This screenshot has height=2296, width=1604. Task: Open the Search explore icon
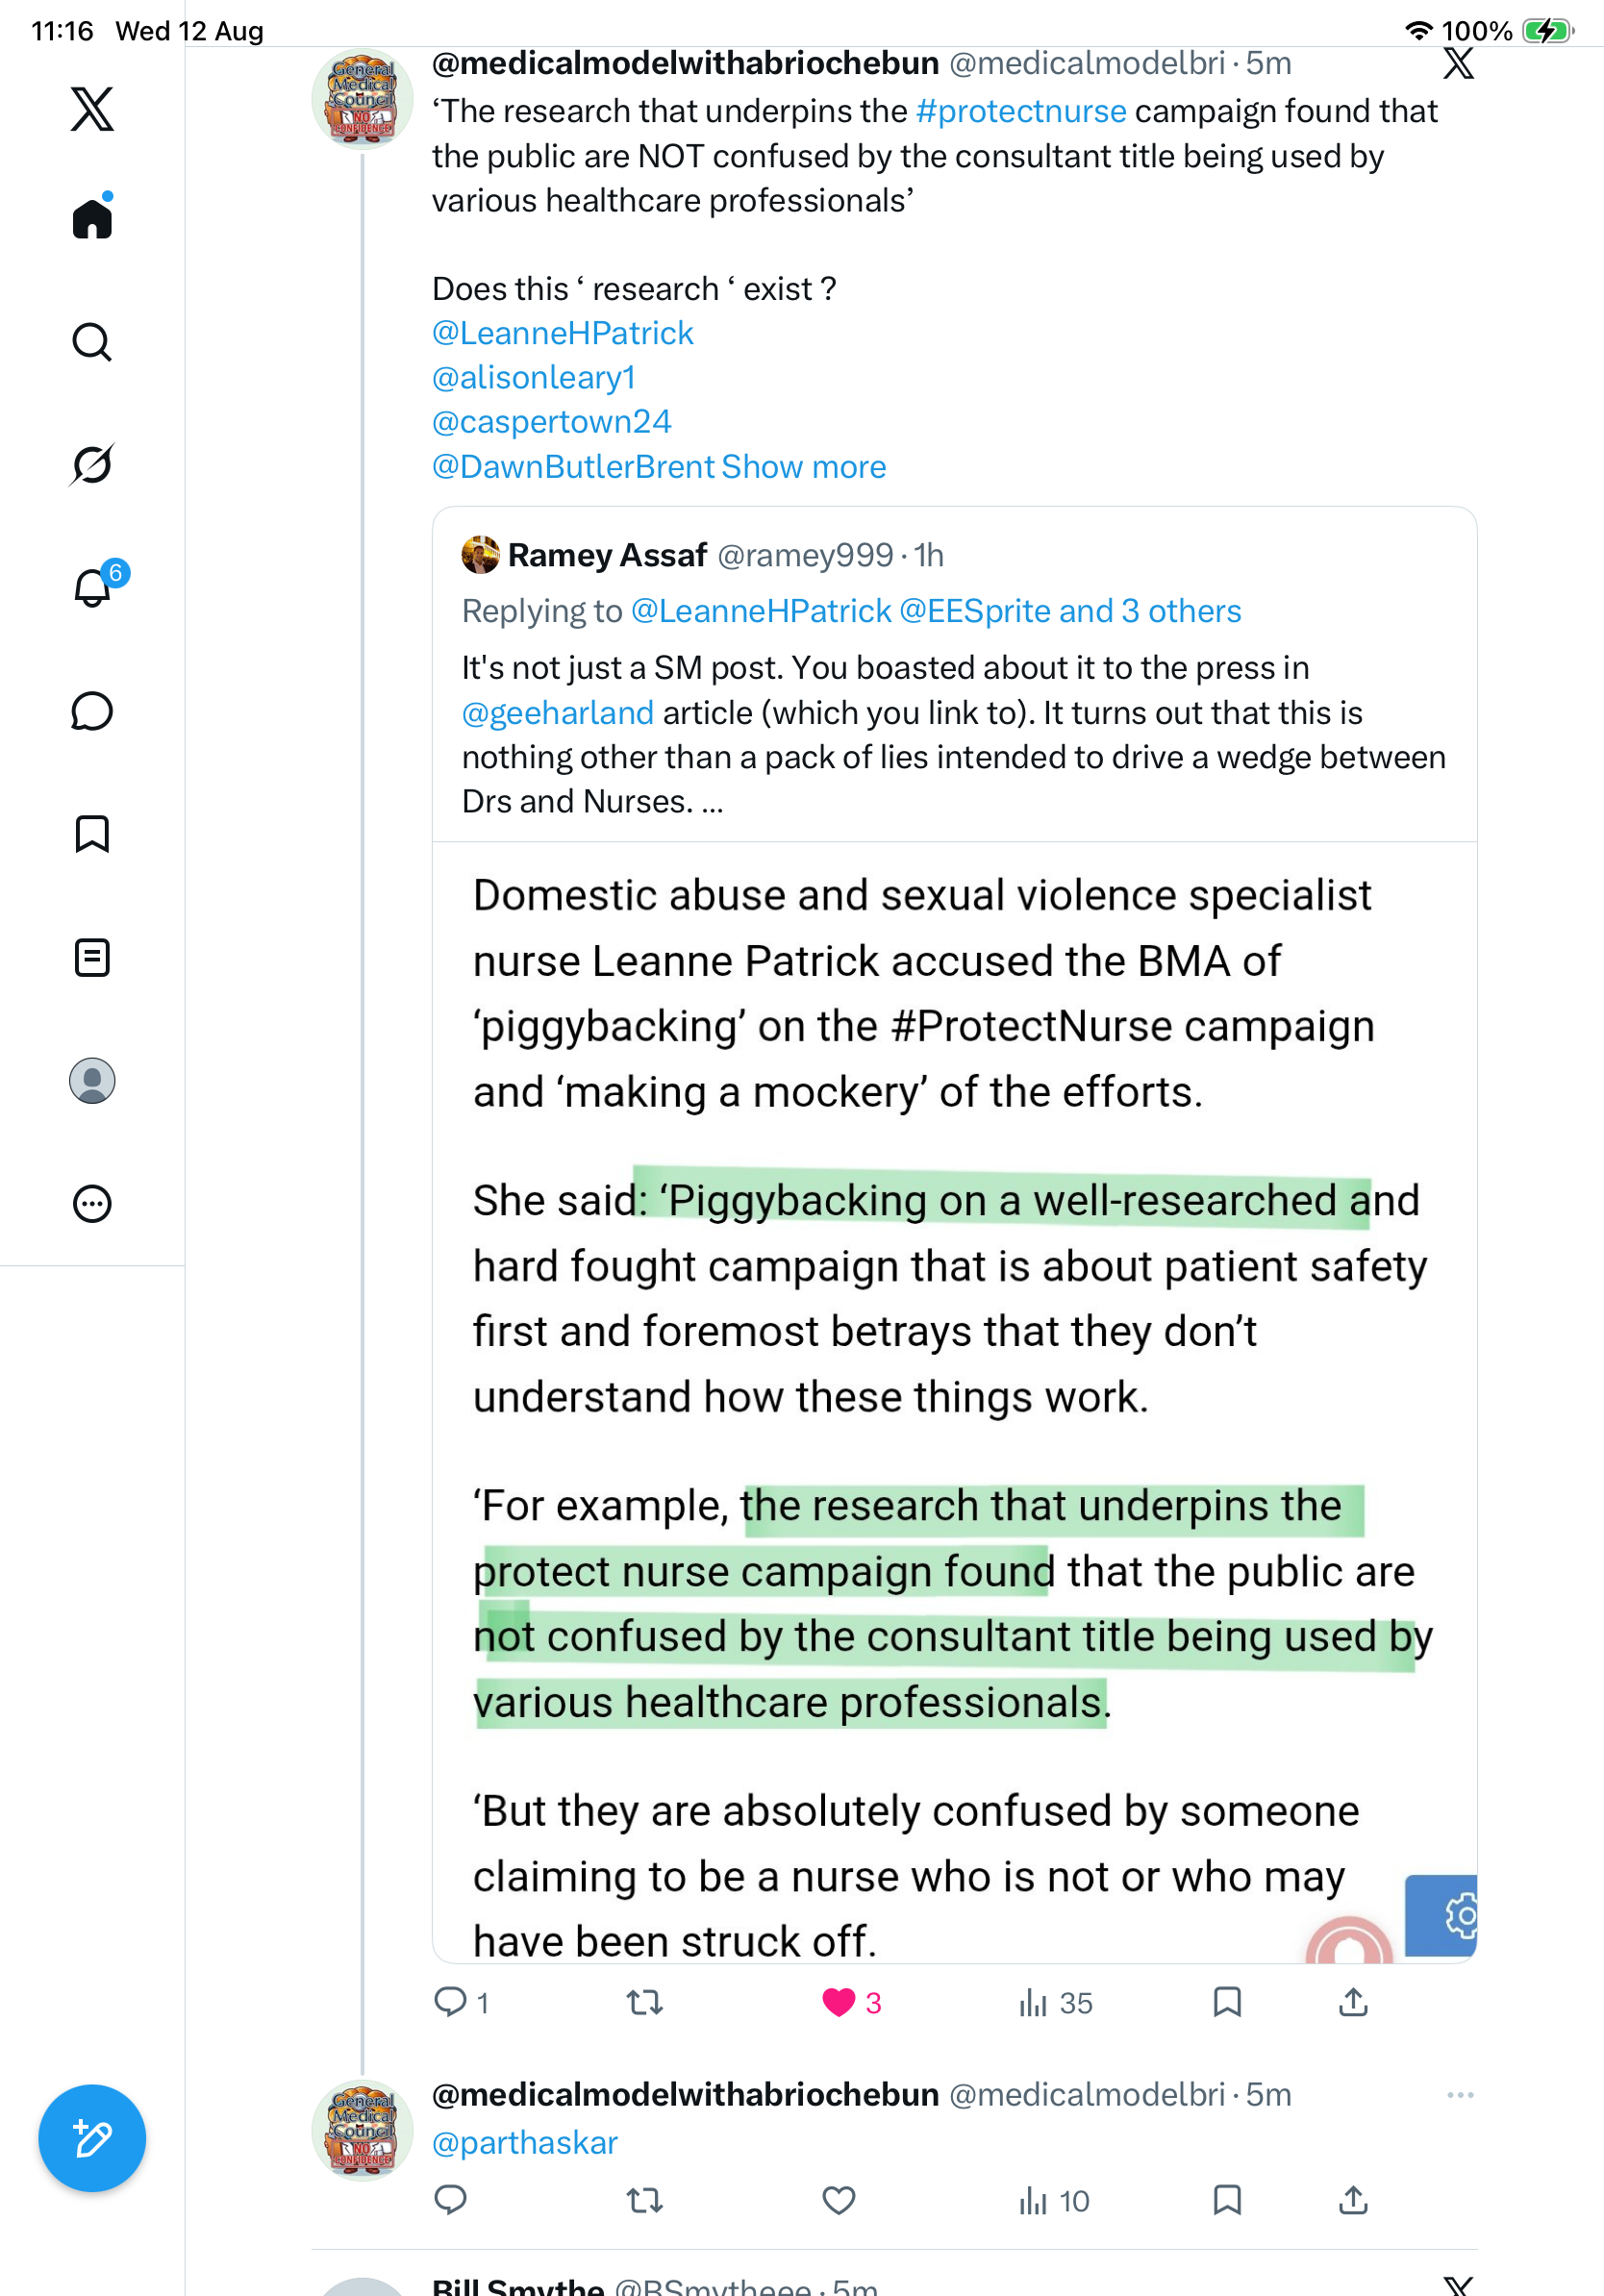tap(92, 342)
